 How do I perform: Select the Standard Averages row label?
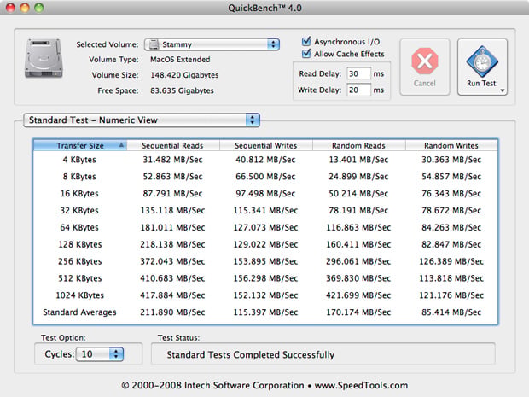(x=79, y=312)
